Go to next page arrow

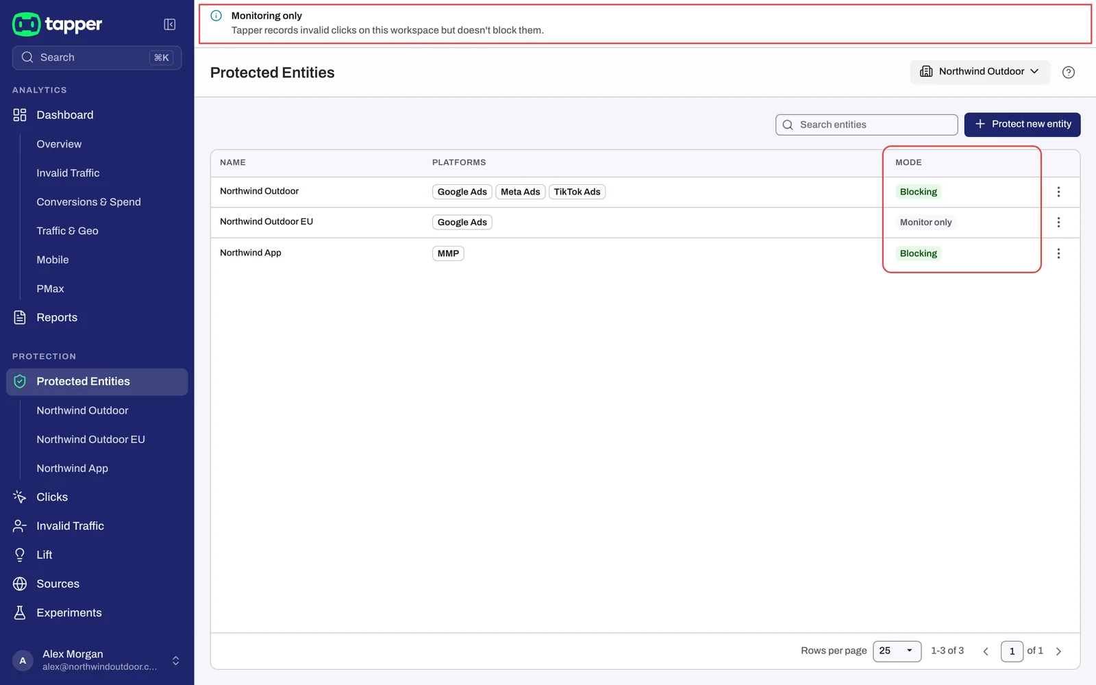(1058, 651)
